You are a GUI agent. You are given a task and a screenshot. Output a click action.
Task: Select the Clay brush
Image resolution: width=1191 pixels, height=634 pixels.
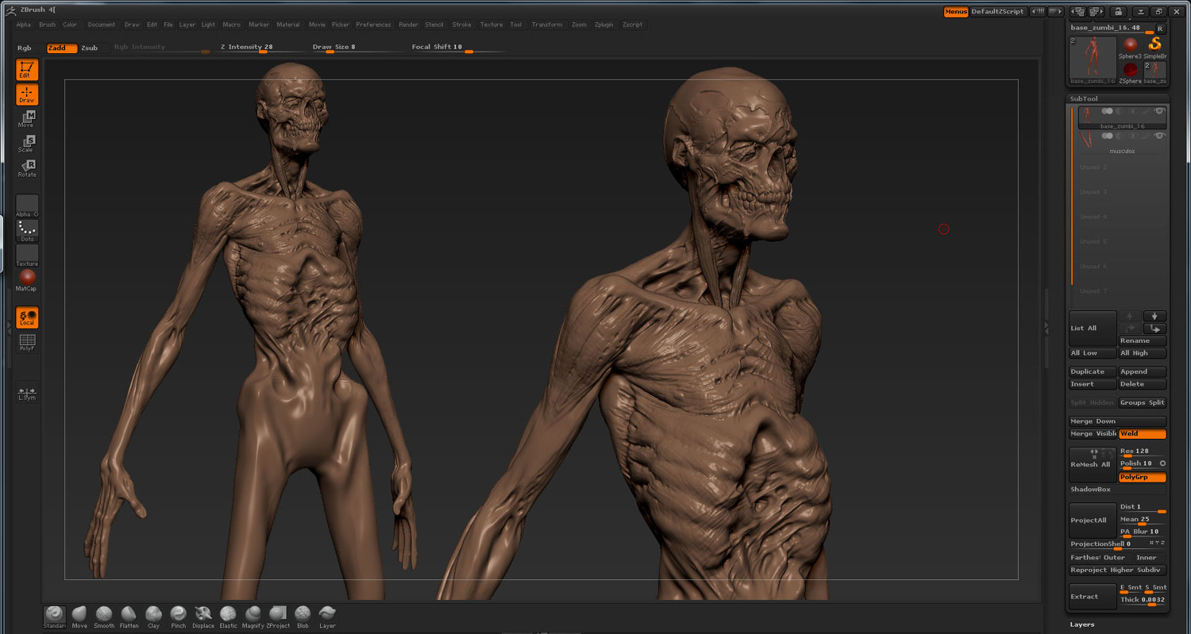(153, 616)
